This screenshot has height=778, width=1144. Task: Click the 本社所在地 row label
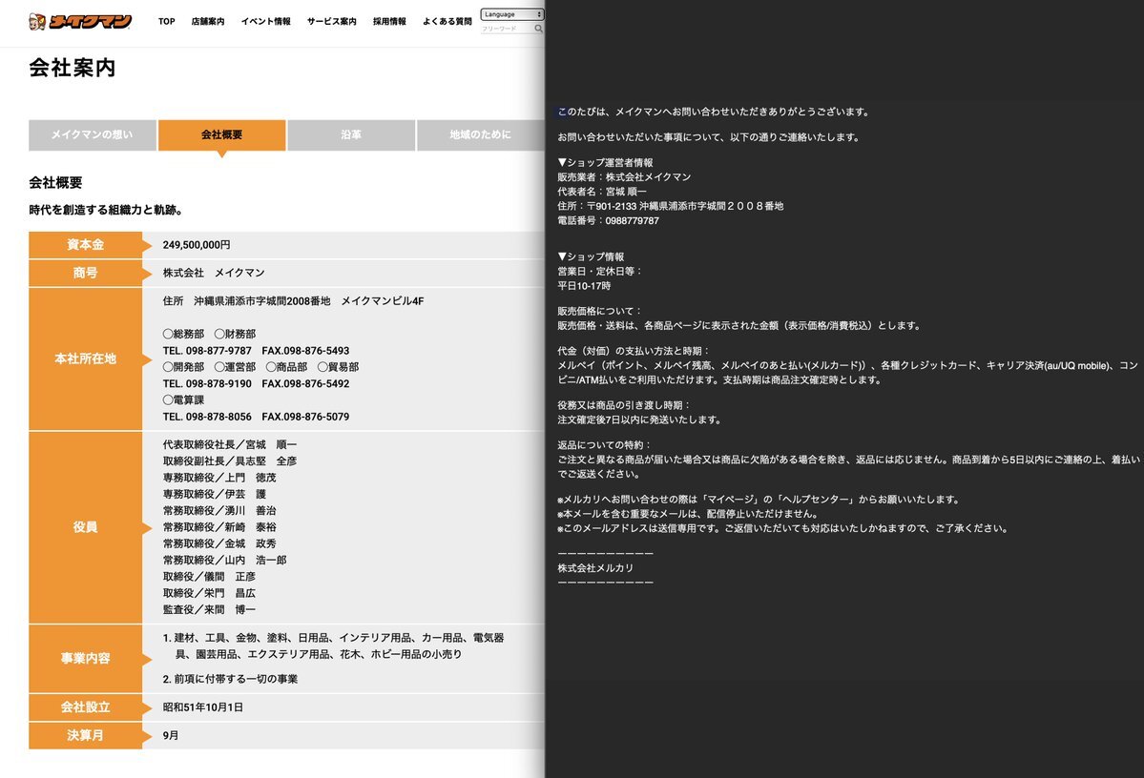(85, 358)
